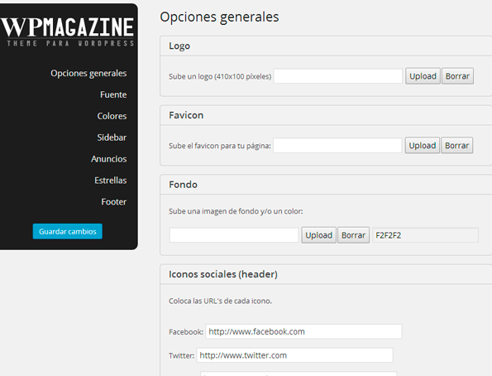Select Sidebar in the side menu
Viewport: 492px width, 376px height.
click(112, 137)
